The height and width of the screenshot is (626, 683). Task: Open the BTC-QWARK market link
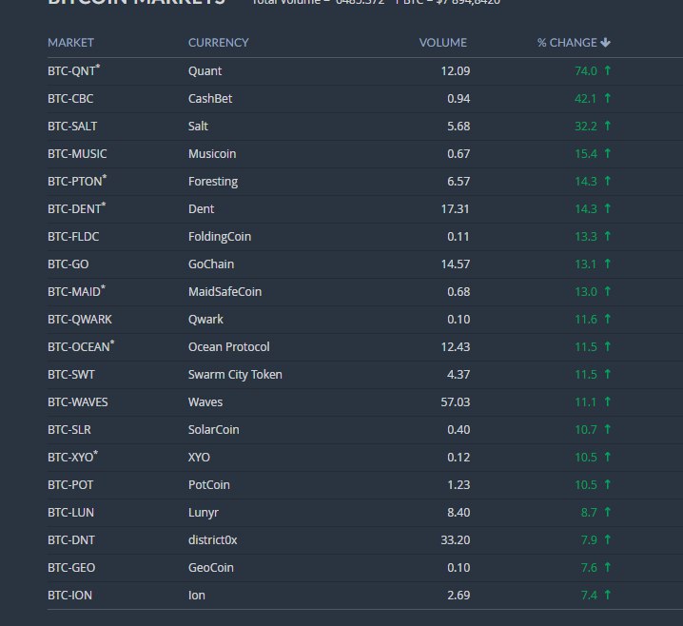[x=80, y=320]
